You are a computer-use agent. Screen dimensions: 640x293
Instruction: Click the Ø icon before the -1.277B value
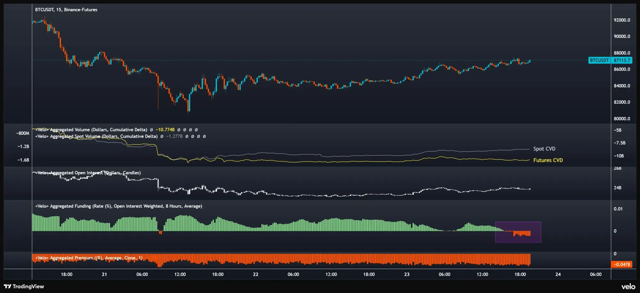point(162,137)
